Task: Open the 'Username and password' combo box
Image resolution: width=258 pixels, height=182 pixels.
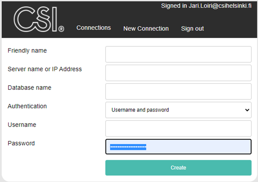Action: [x=175, y=110]
